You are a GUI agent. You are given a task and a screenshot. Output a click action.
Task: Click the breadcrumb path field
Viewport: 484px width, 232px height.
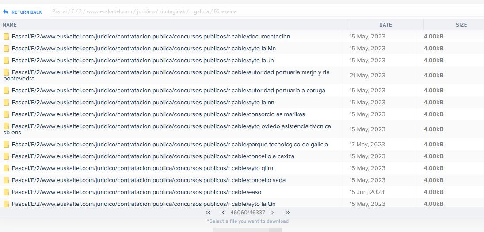click(x=267, y=12)
